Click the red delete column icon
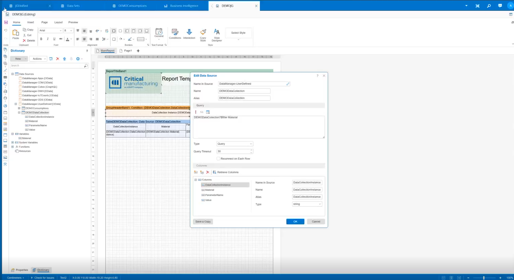514x280 pixels. tap(208, 172)
